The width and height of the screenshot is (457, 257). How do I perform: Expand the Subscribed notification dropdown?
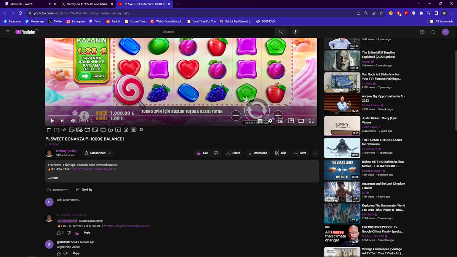point(97,153)
